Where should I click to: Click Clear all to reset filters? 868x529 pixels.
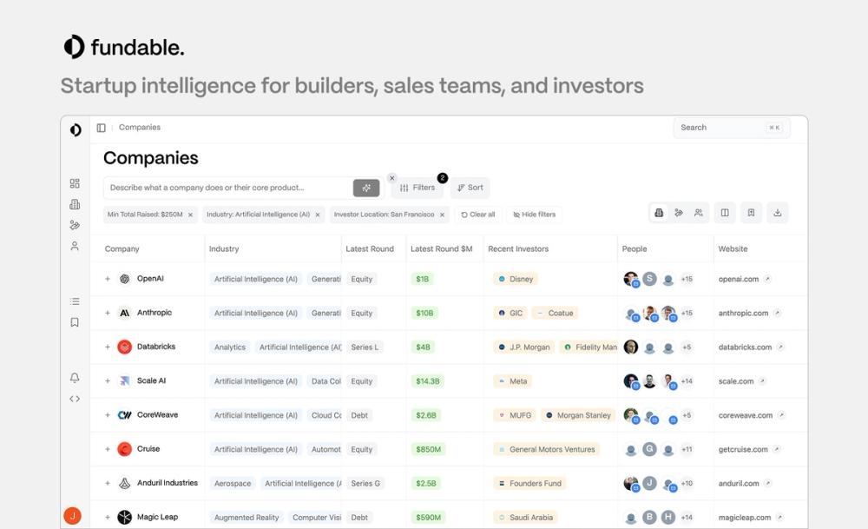[x=478, y=214]
